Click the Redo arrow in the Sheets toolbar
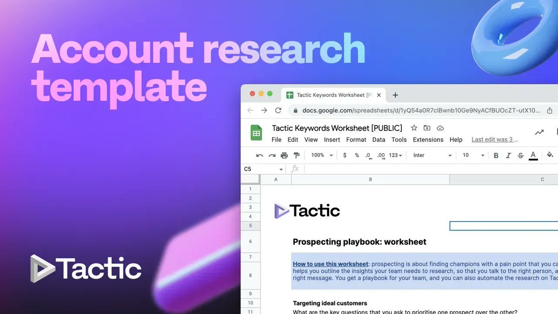Image resolution: width=558 pixels, height=314 pixels. (x=272, y=155)
